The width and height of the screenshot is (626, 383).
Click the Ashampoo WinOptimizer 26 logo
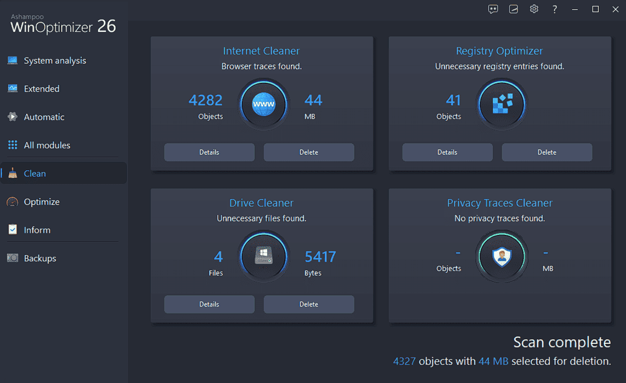(63, 24)
